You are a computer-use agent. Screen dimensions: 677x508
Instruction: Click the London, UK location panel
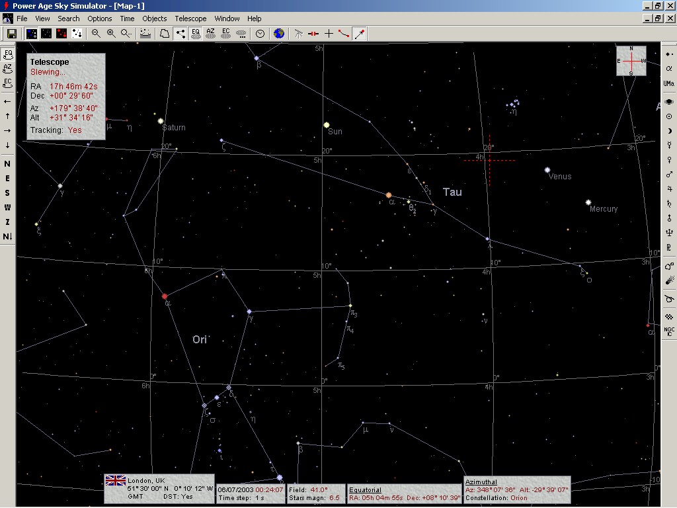159,489
